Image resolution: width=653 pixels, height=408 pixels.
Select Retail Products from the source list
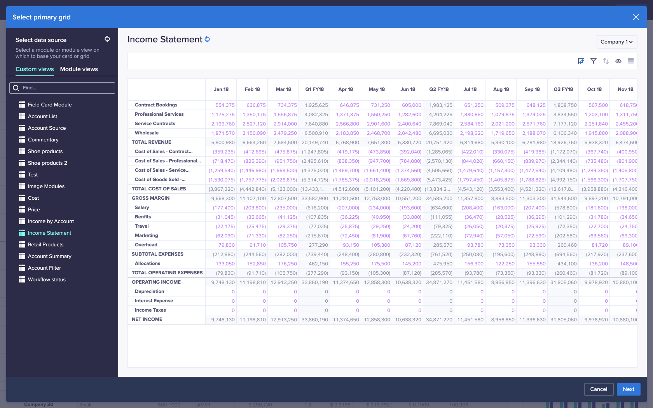tap(45, 244)
